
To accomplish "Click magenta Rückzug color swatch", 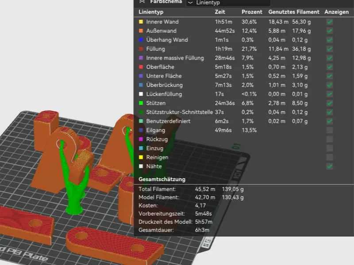I will click(x=141, y=139).
